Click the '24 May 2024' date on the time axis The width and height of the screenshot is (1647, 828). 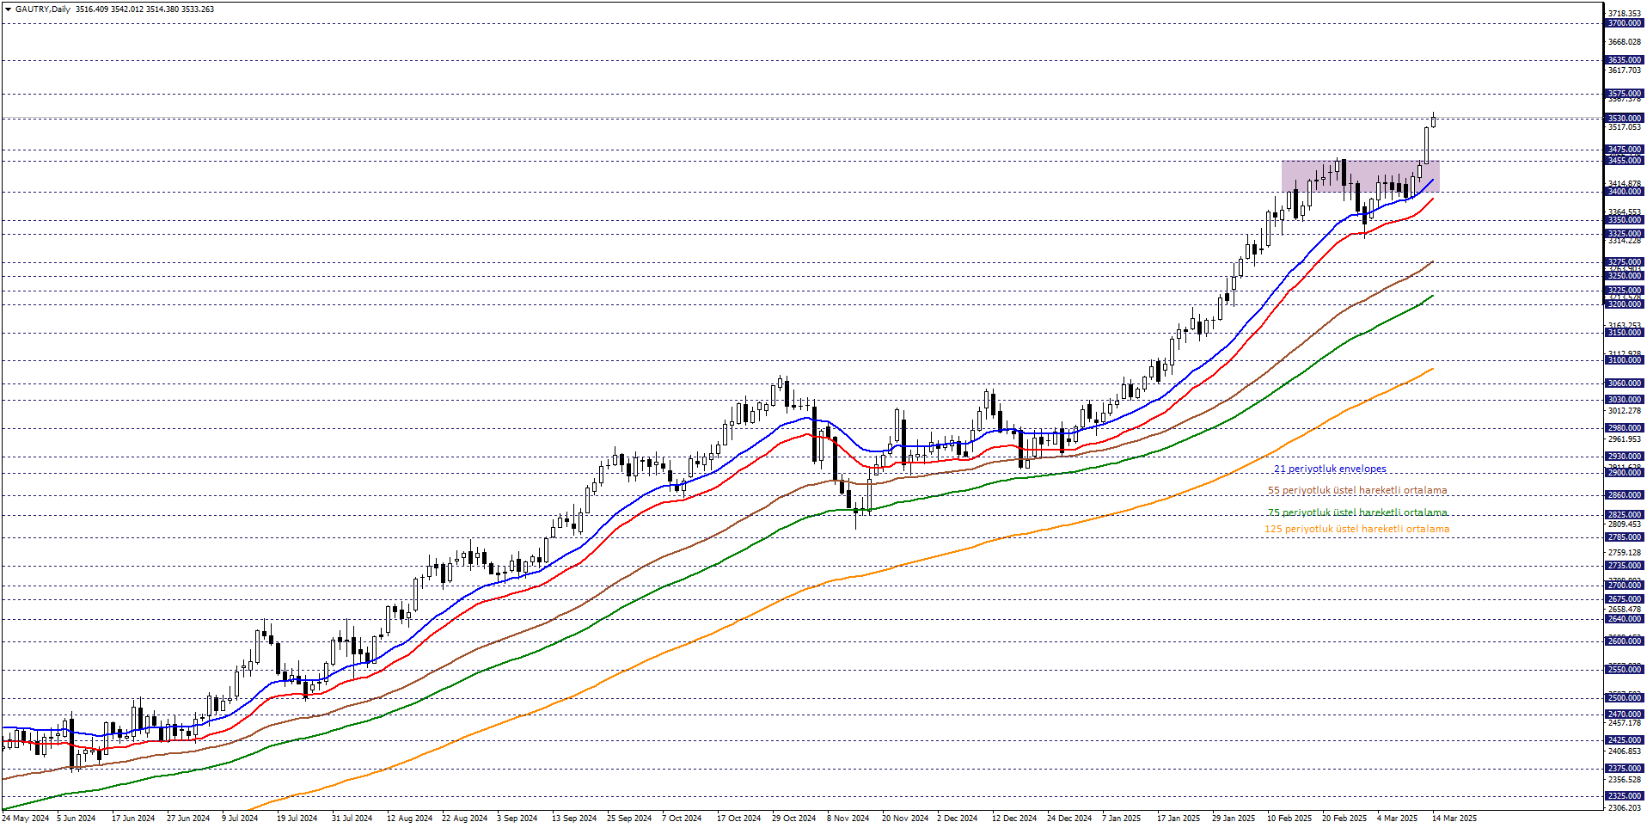[26, 819]
